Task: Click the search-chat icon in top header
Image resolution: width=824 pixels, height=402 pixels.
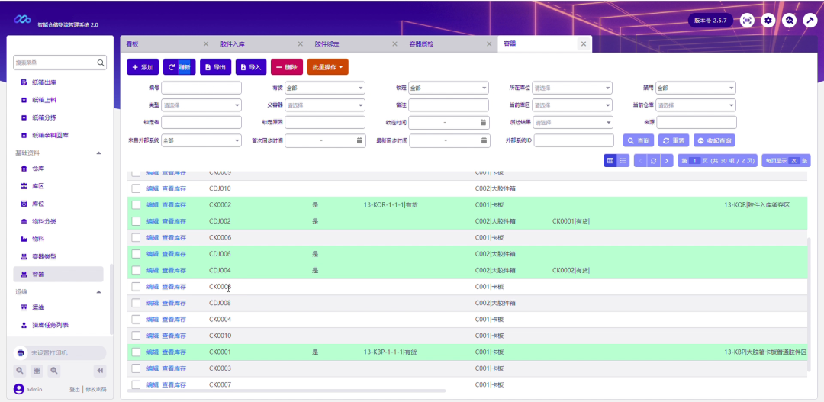Action: point(789,21)
